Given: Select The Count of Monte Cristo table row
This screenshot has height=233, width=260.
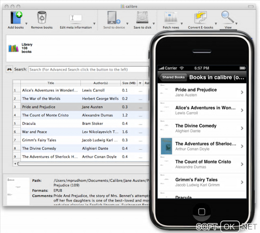Looking at the screenshot, I should click(81, 115).
